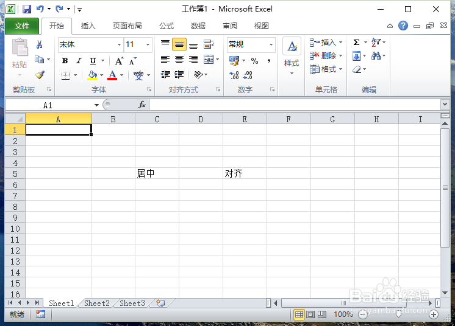
Task: Apply the yellow fill color bucket
Action: [92, 75]
